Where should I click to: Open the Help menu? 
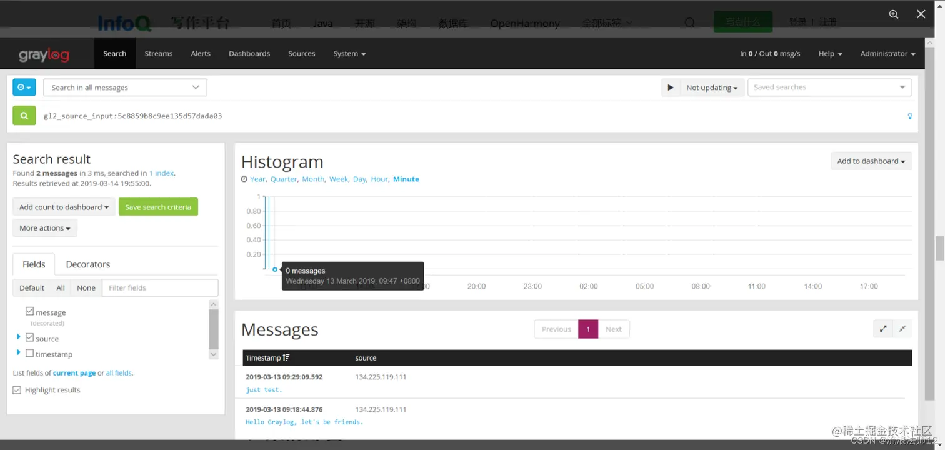830,54
